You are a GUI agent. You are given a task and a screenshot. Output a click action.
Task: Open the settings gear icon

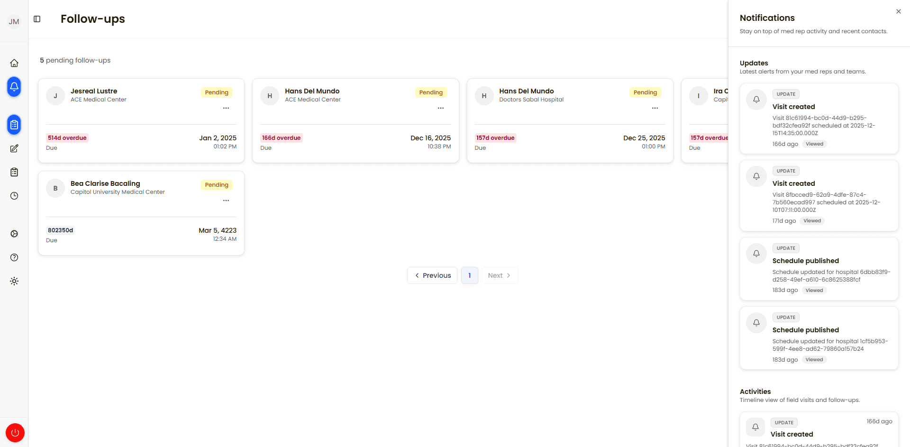point(14,234)
